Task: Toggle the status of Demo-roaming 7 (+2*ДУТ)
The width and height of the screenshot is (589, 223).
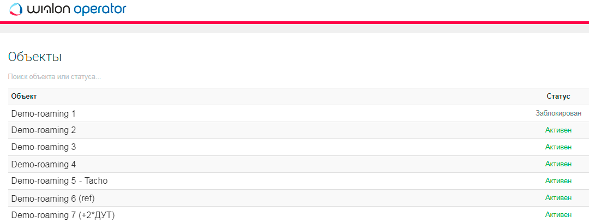Action: pos(558,215)
